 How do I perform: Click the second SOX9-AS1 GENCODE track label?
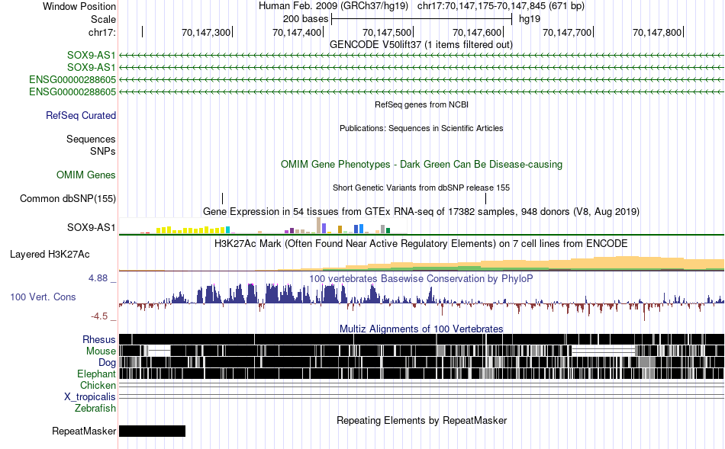tap(91, 67)
